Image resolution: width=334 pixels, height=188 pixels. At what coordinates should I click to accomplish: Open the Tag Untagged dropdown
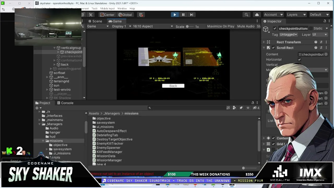[288, 34]
